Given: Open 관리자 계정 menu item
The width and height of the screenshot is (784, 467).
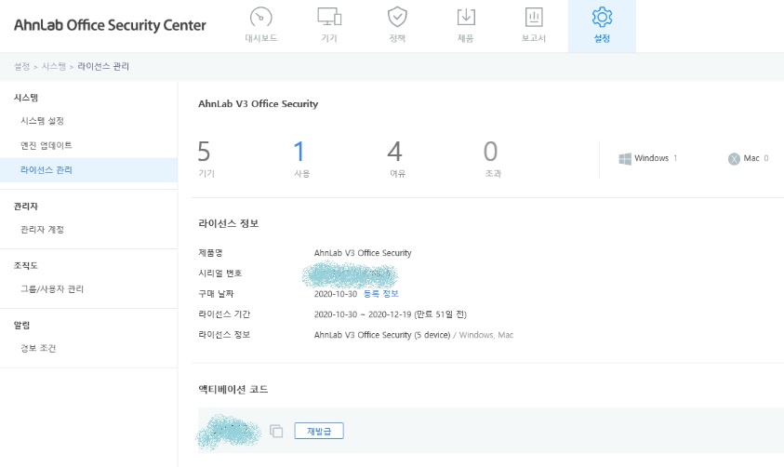Looking at the screenshot, I should tap(42, 230).
